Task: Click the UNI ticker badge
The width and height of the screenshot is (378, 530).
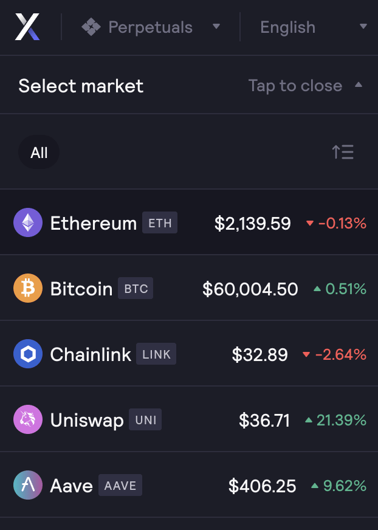Action: (146, 420)
